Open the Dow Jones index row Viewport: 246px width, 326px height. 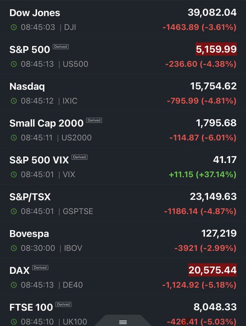click(x=123, y=19)
